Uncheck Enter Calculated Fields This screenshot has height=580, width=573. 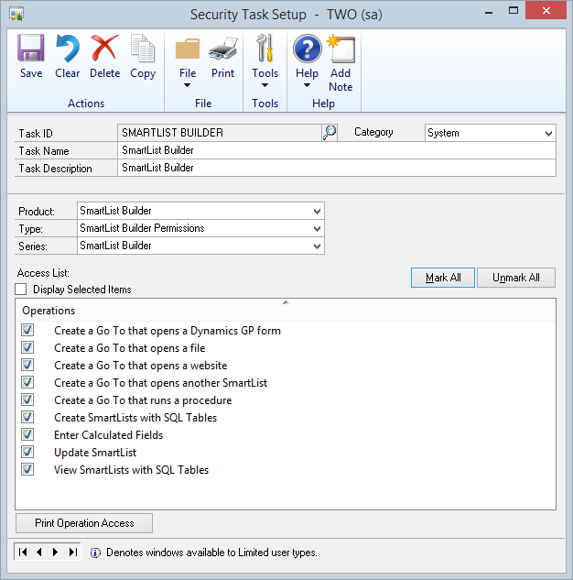[27, 434]
